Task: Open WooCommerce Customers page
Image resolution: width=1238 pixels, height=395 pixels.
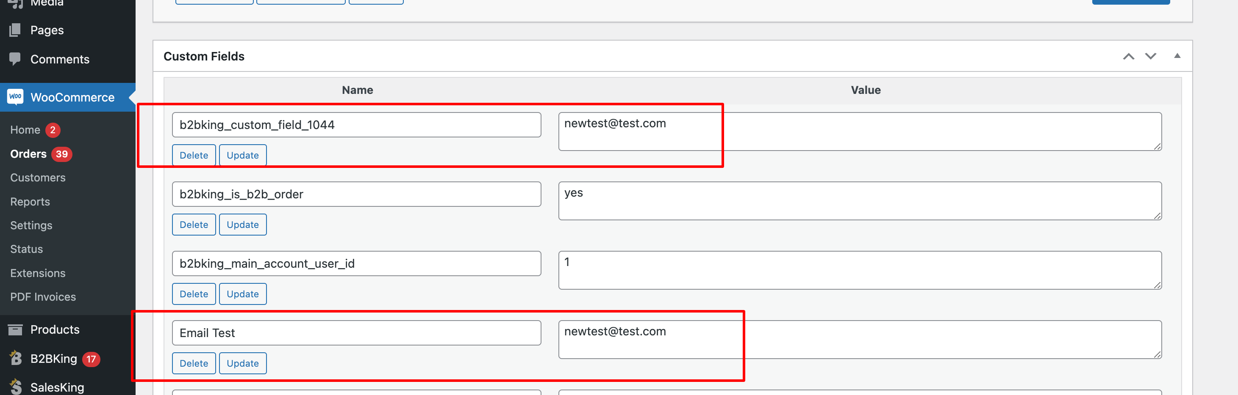Action: [38, 178]
